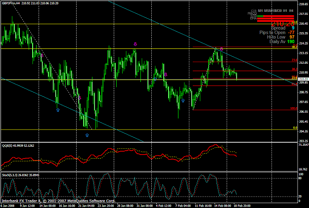Click the magenta down arrow near the 4 Feb candles
The image size is (309, 208).
(166, 75)
